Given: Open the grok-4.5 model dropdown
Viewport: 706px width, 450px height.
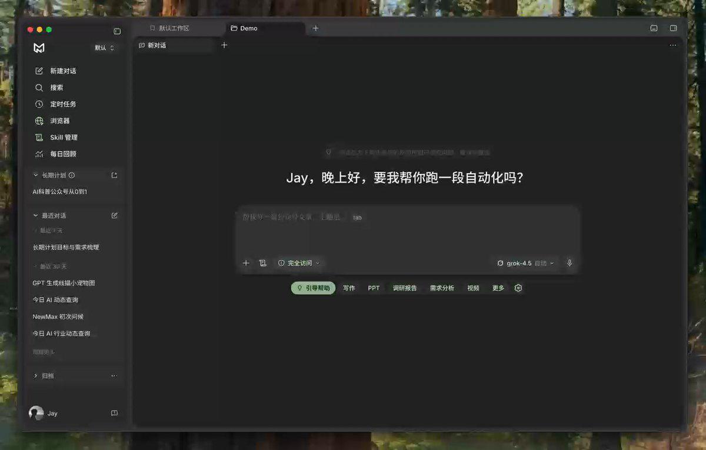Looking at the screenshot, I should [x=525, y=263].
